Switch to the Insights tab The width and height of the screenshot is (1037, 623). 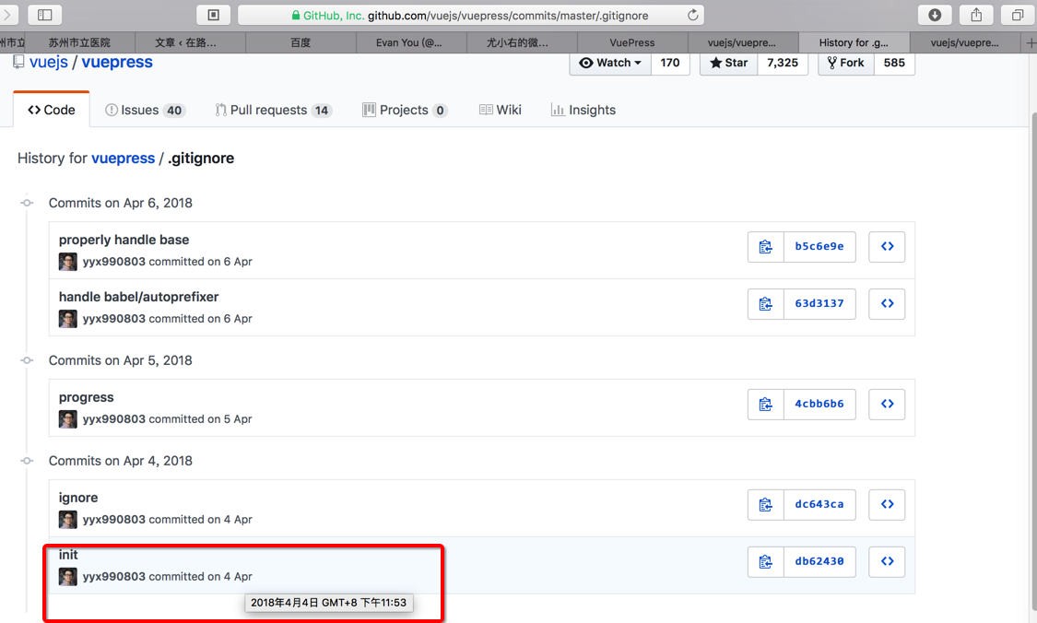[583, 110]
